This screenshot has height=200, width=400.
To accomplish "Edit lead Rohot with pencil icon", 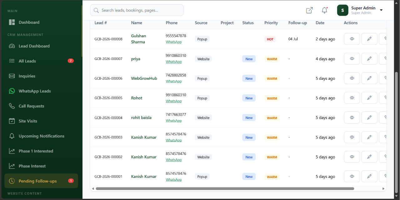I will point(369,98).
